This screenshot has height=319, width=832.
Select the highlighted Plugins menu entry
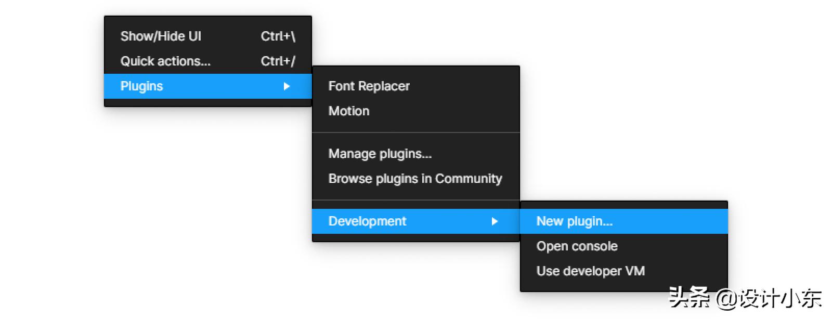click(142, 86)
